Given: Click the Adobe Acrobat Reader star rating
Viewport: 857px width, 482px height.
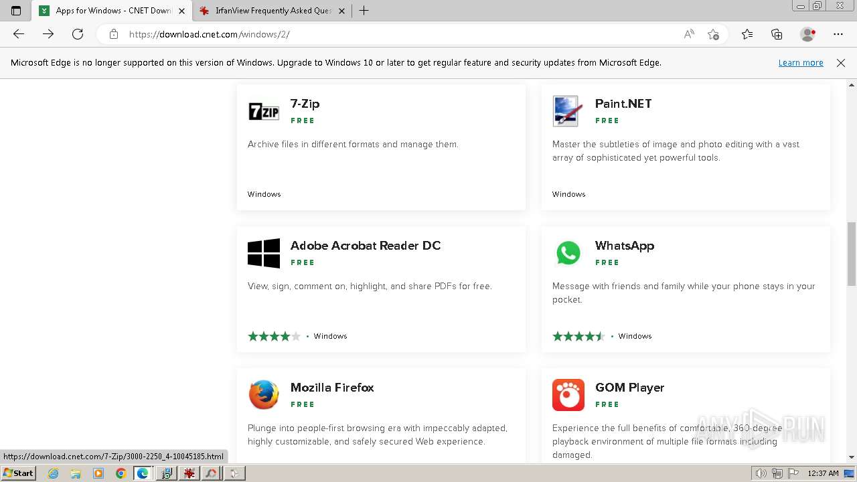Looking at the screenshot, I should pos(274,336).
